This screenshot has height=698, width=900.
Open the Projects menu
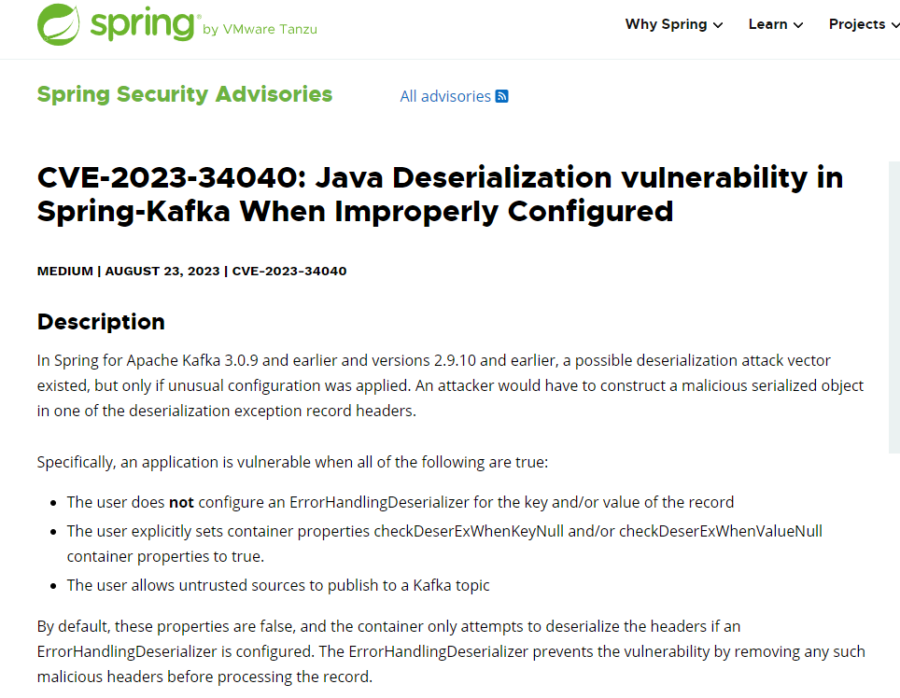(864, 24)
